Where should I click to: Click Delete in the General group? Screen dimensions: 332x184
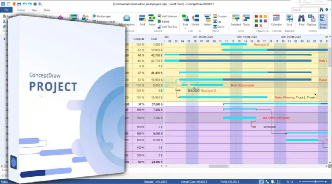point(163,22)
